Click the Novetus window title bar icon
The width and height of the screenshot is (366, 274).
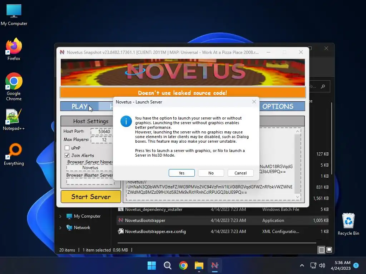[62, 52]
